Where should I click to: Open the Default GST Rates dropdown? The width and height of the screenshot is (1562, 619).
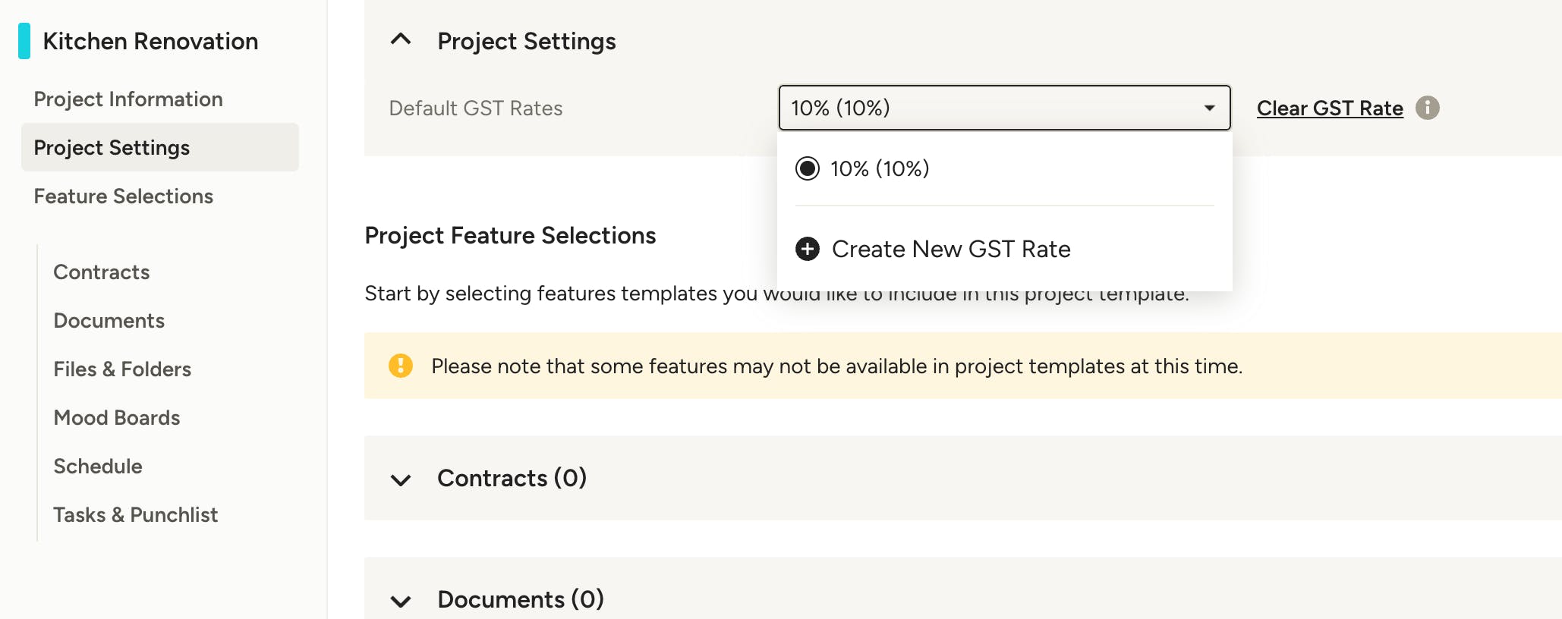[1004, 108]
